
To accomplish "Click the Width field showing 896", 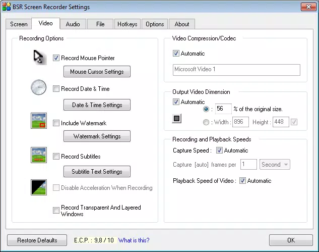I will click(x=240, y=122).
